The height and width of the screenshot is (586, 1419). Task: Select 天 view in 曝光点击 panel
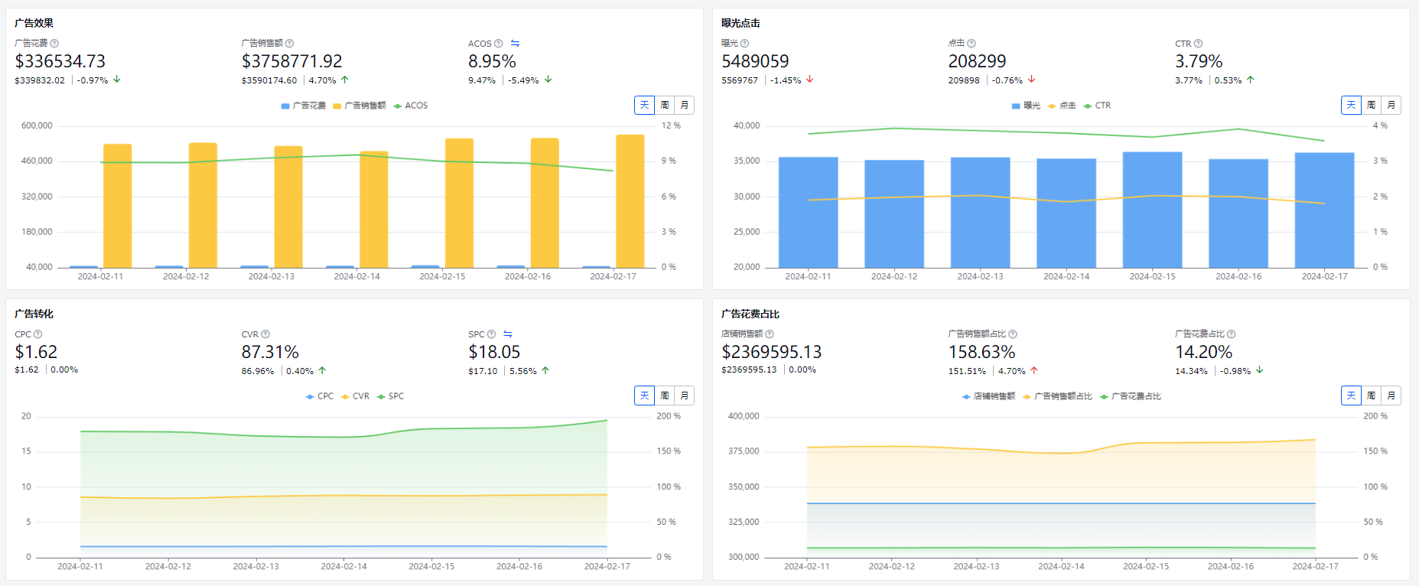(x=1351, y=105)
